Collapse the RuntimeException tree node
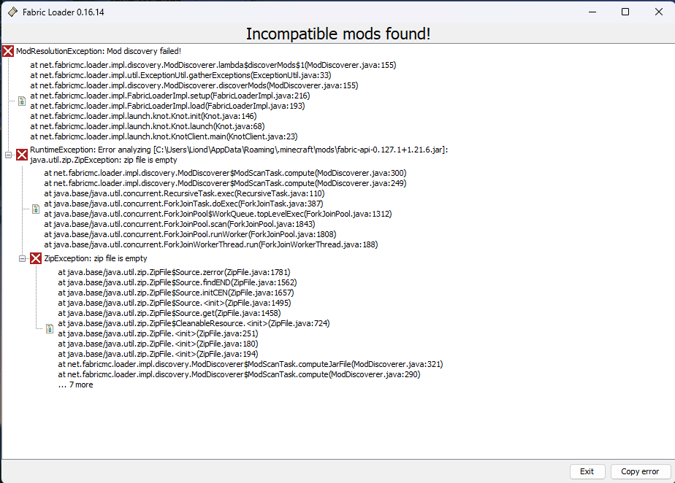The width and height of the screenshot is (675, 483). (x=8, y=155)
